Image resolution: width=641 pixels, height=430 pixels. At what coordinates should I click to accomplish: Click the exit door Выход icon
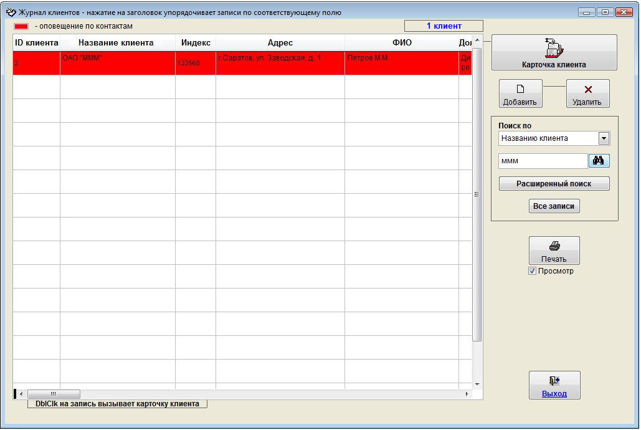tap(554, 381)
